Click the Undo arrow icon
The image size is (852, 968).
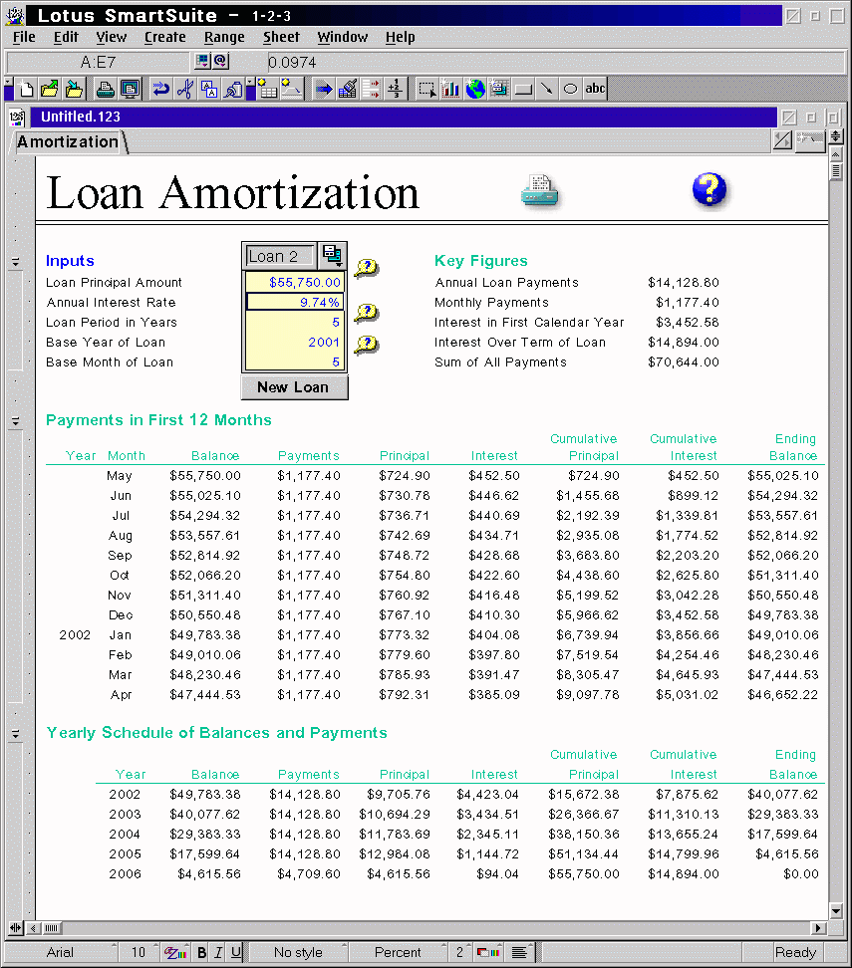pyautogui.click(x=161, y=90)
